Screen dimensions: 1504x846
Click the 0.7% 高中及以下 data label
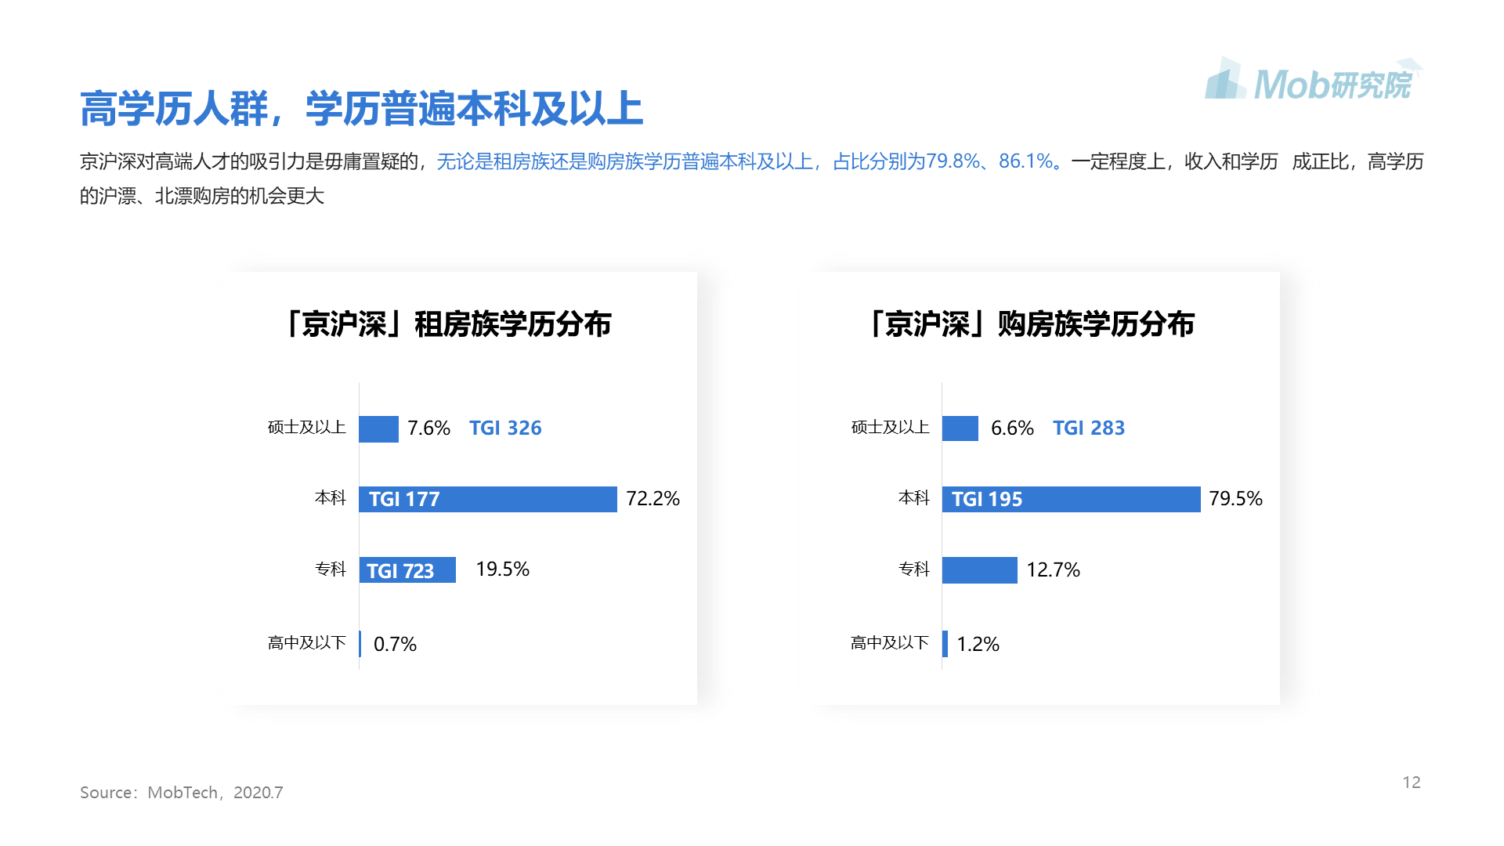tap(395, 644)
